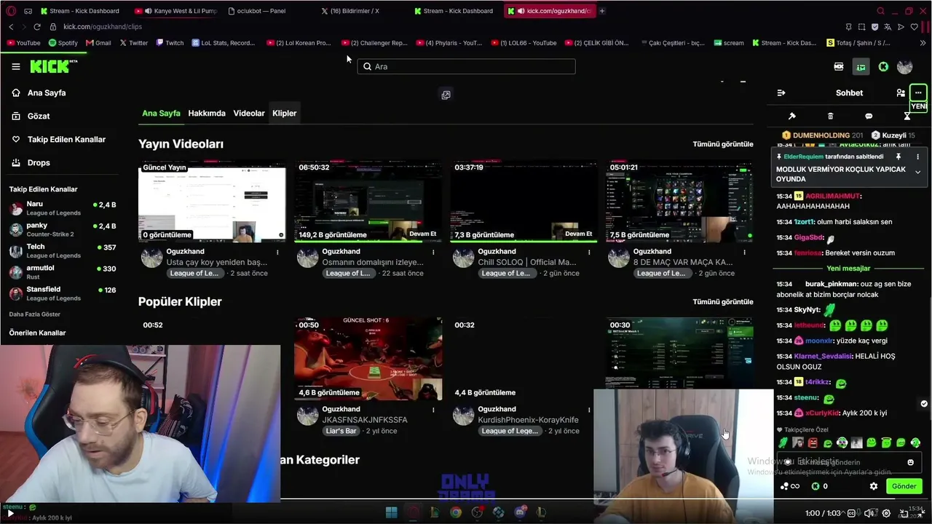Screen dimensions: 932x524
Task: Open the green KICKs coin icon
Action: pos(883,67)
